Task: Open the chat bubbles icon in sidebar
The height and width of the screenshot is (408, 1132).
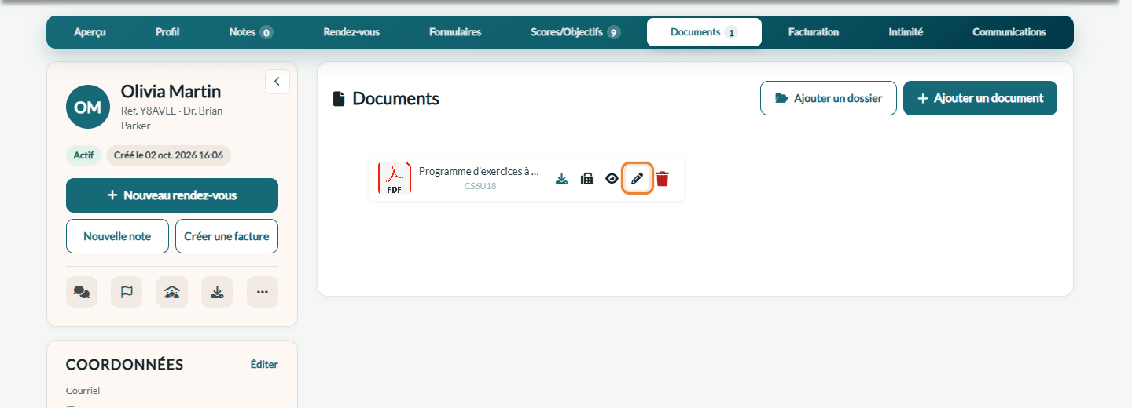Action: [82, 292]
